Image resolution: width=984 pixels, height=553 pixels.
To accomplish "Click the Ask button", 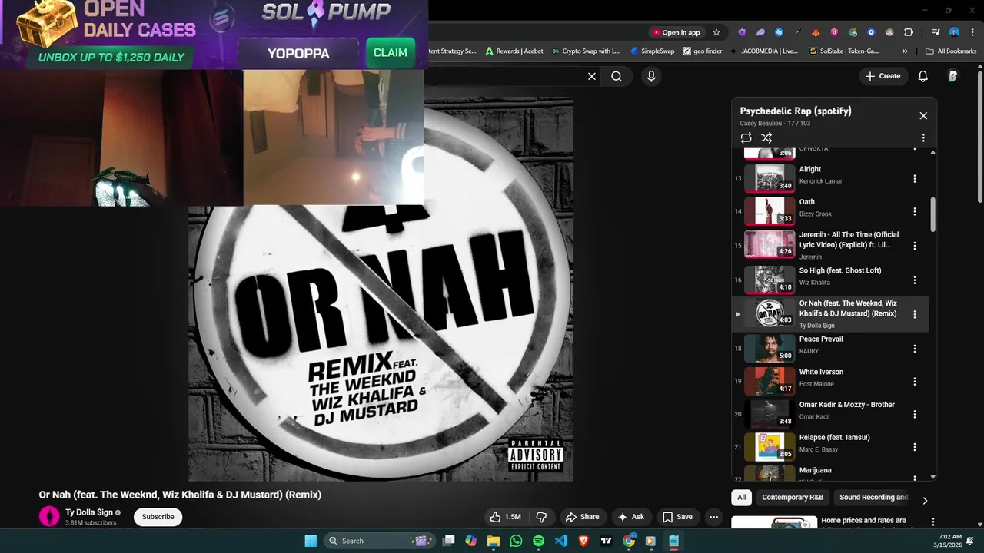I will [630, 517].
